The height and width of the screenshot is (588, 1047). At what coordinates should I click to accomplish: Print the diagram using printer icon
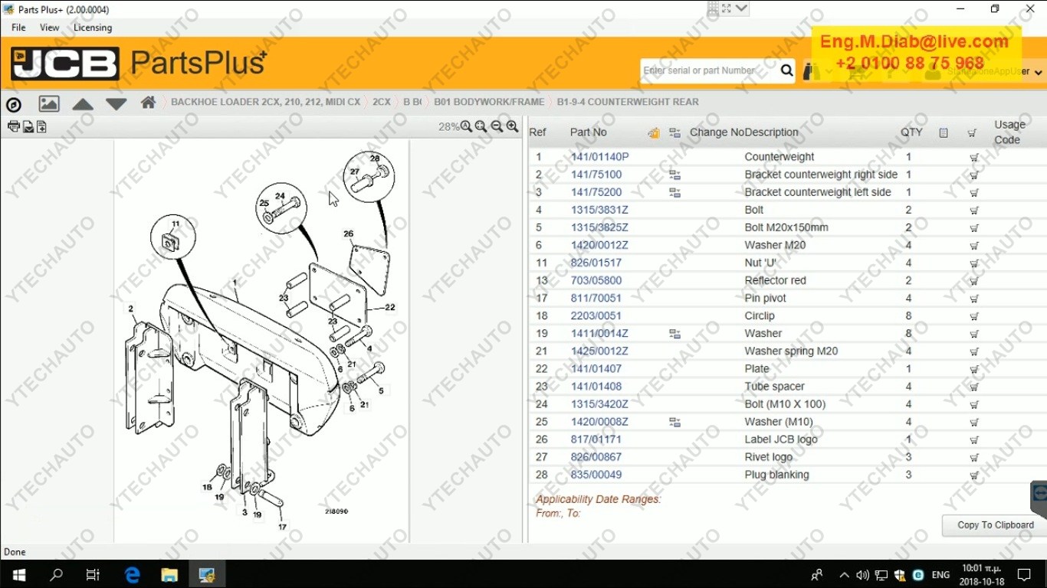[x=14, y=126]
